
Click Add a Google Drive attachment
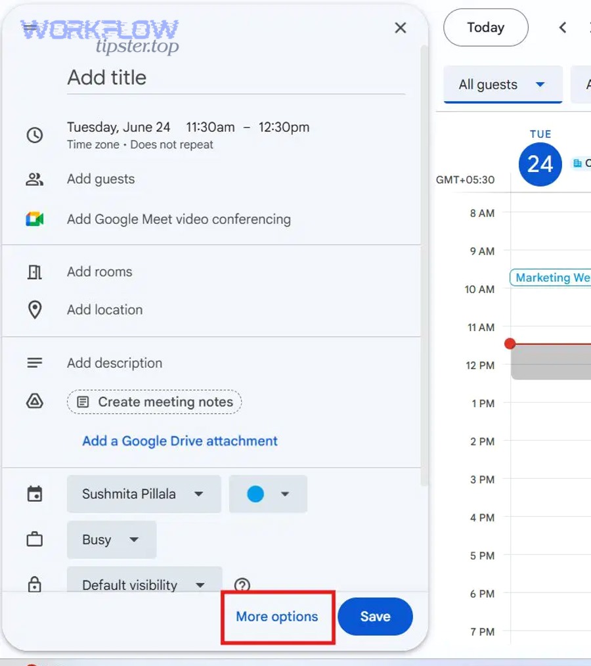(x=179, y=441)
